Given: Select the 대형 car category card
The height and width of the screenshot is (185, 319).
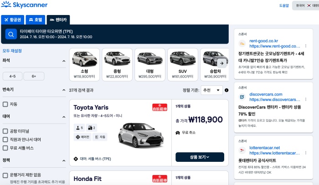Looking at the screenshot, I should 150,65.
